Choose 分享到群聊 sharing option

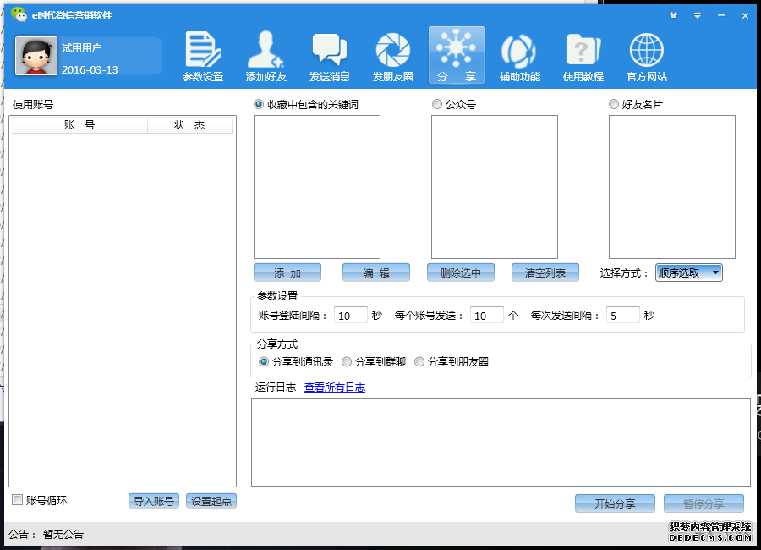347,361
